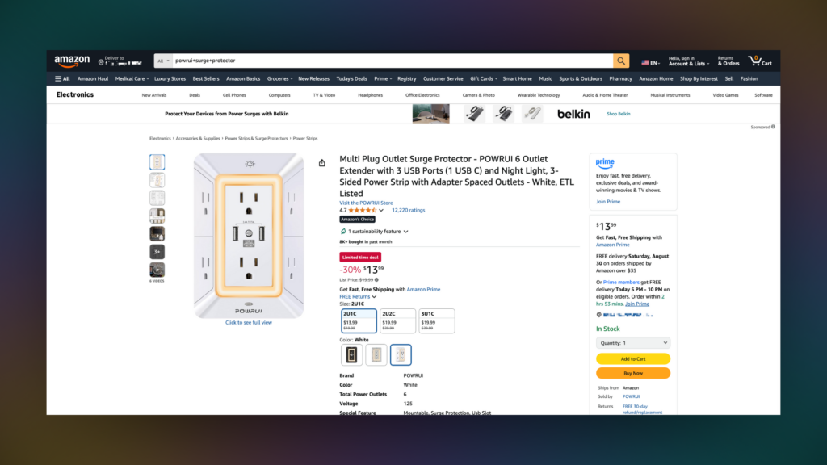
Task: Choose the black color swatch
Action: (x=352, y=355)
